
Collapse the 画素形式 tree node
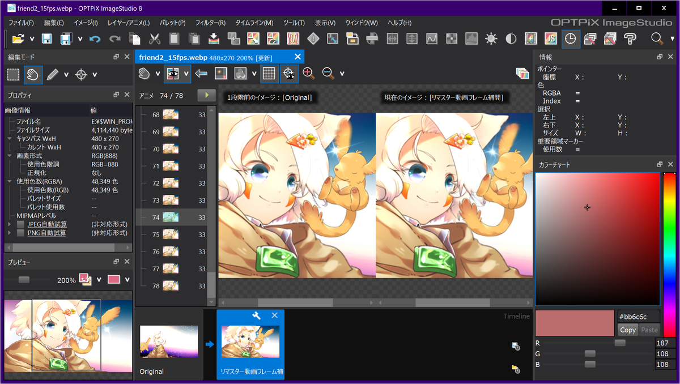[x=10, y=156]
